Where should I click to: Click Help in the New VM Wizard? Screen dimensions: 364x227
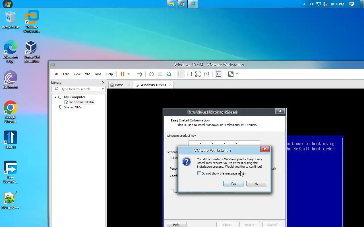click(x=176, y=224)
